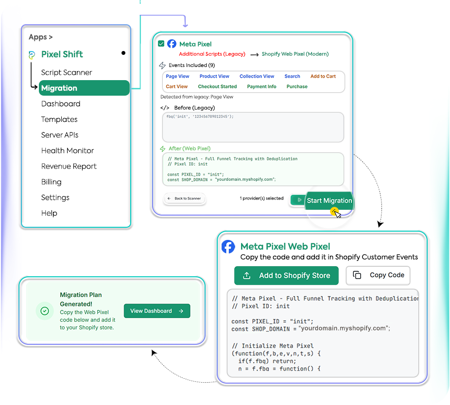Image resolution: width=450 pixels, height=405 pixels.
Task: Click the Start Migration button
Action: coord(329,201)
